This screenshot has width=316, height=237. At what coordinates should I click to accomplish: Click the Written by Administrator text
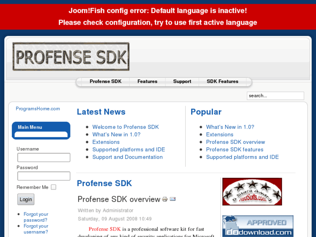tap(106, 210)
